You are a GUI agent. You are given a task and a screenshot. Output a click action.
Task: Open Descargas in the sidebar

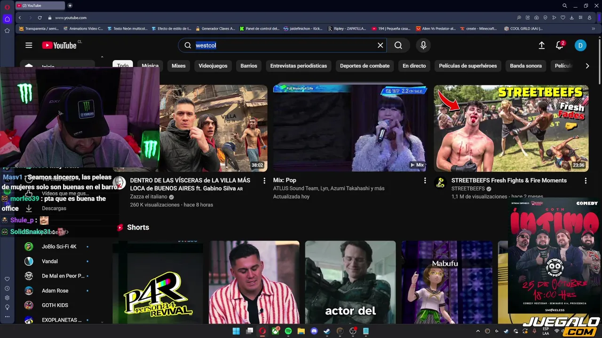(54, 208)
